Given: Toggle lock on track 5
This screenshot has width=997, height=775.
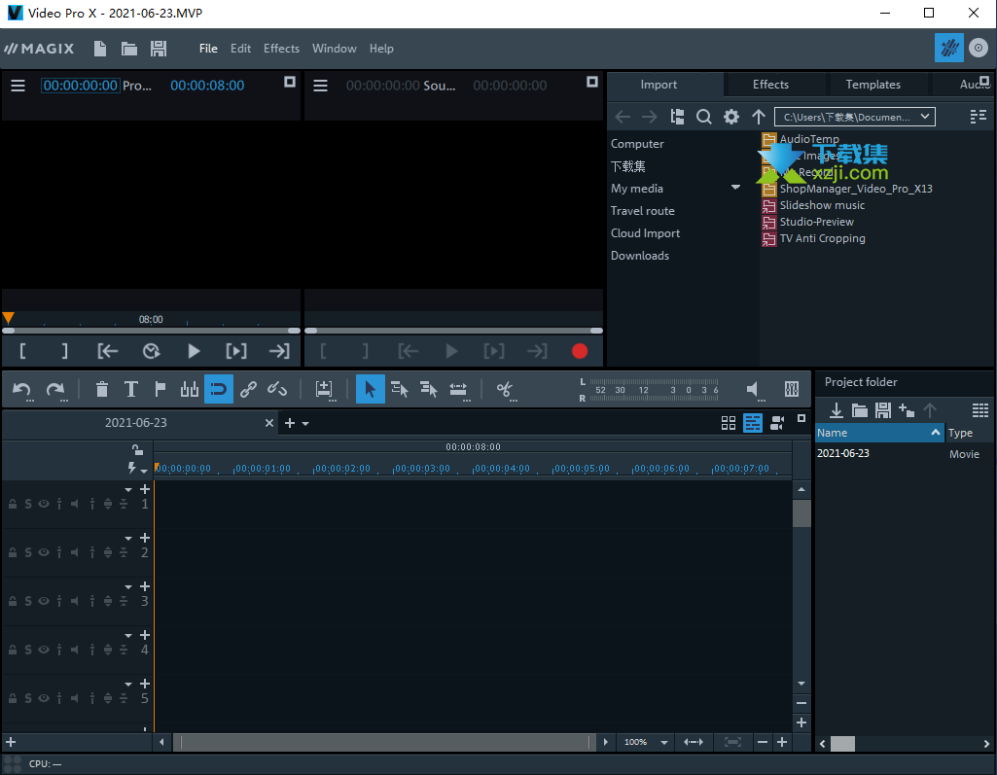Looking at the screenshot, I should [x=13, y=698].
